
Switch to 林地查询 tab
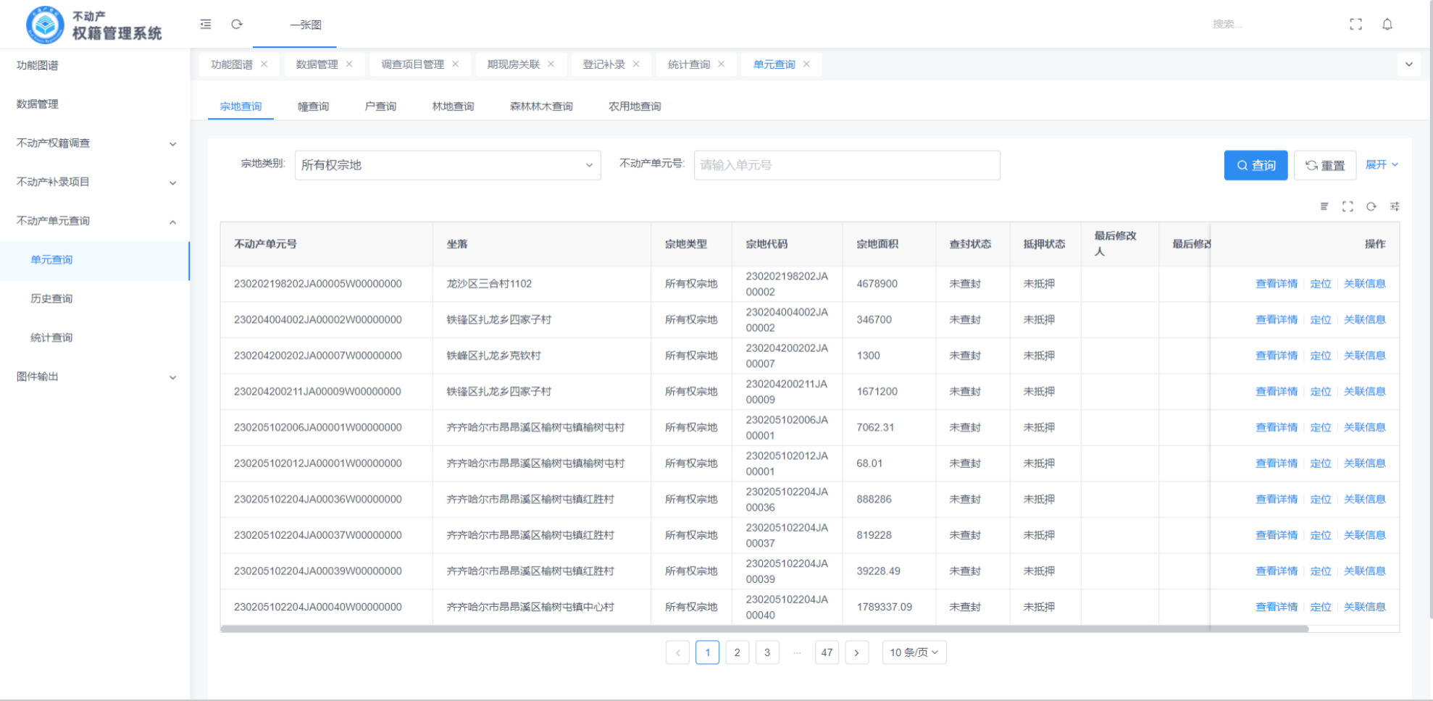(453, 106)
